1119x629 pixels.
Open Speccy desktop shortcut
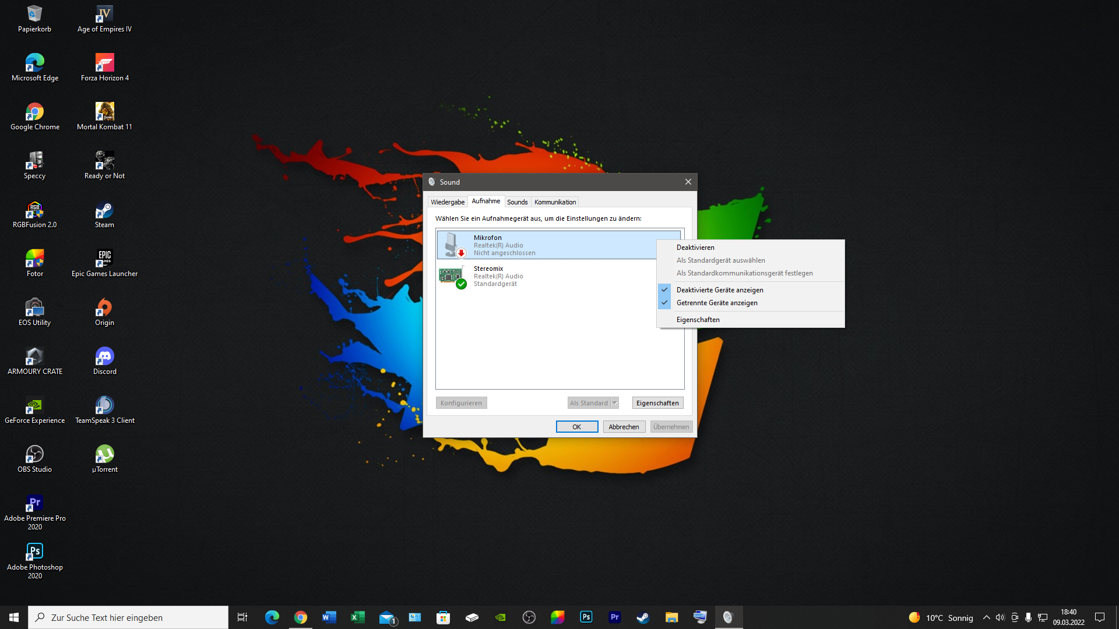pos(34,161)
